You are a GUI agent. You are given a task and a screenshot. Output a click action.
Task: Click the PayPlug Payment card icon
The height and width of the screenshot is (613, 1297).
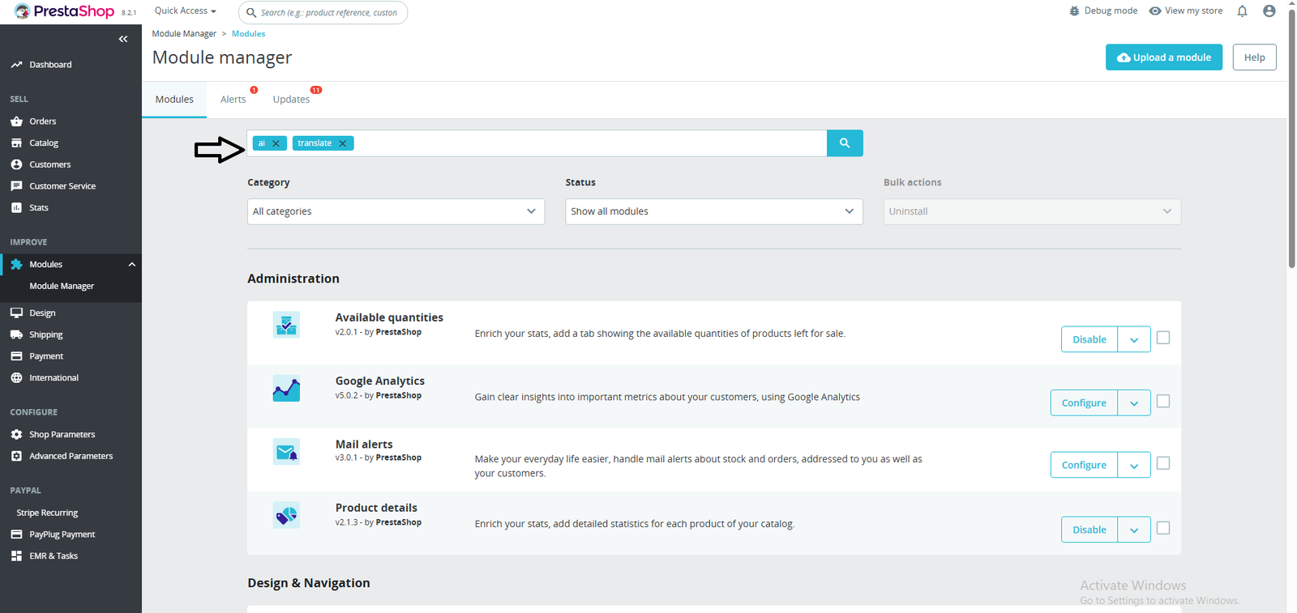[x=16, y=534]
